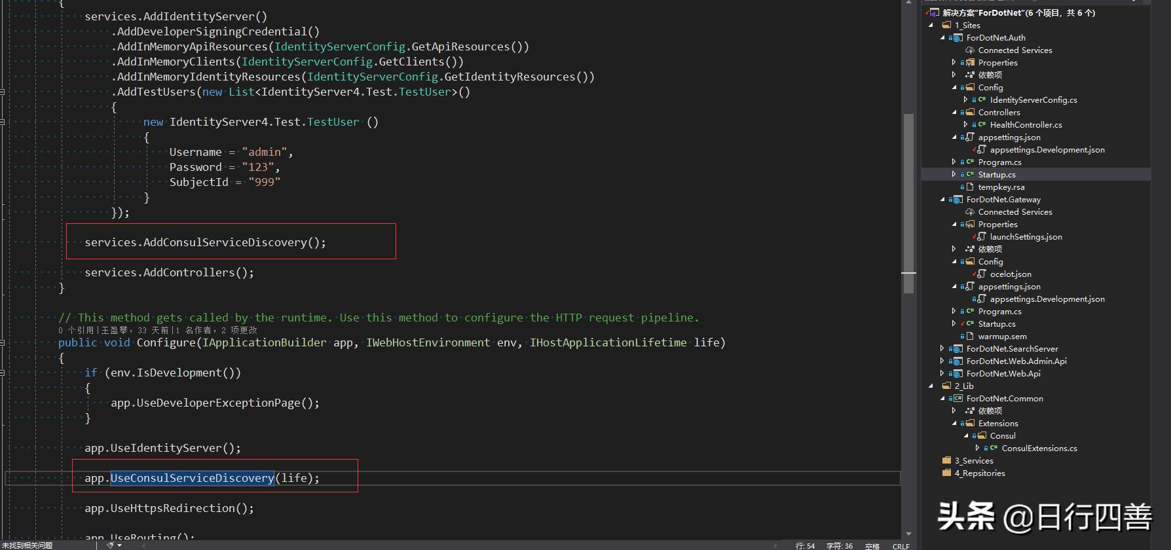
Task: Select warmup.sem file in Gateway project
Action: point(1002,337)
